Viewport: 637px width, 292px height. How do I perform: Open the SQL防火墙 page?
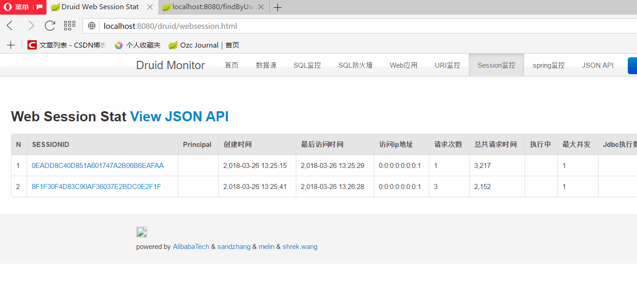[x=355, y=65]
